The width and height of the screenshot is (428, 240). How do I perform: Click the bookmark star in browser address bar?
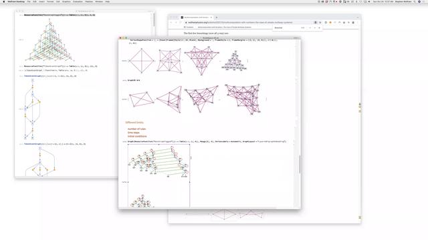pyautogui.click(x=320, y=23)
